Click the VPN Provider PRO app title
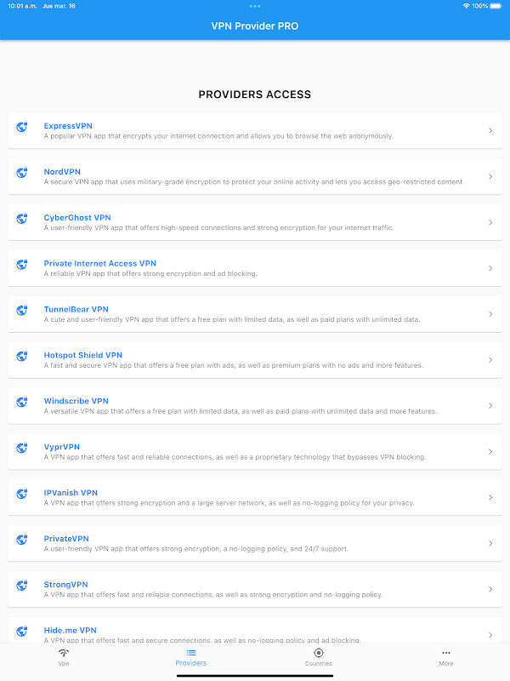 click(255, 26)
